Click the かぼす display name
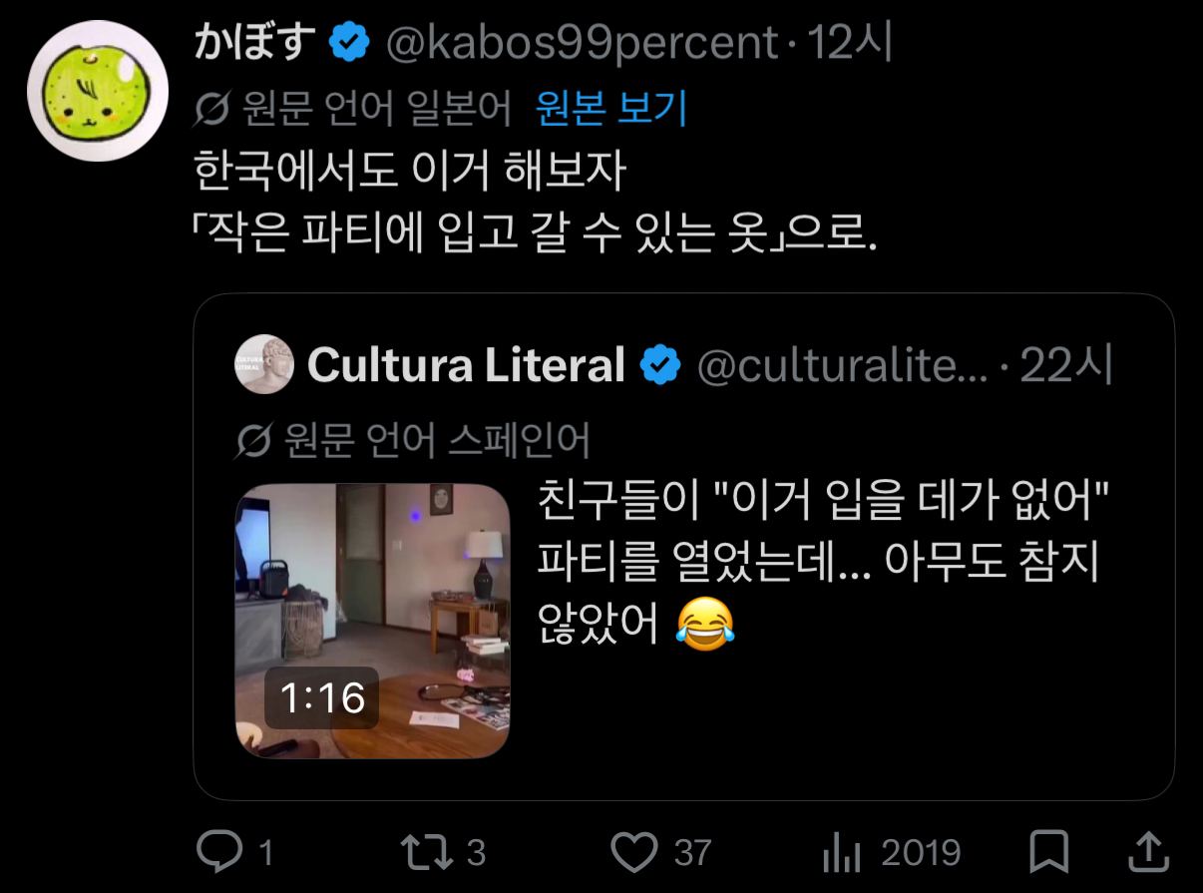Screen dimensions: 1203x893 point(257,43)
